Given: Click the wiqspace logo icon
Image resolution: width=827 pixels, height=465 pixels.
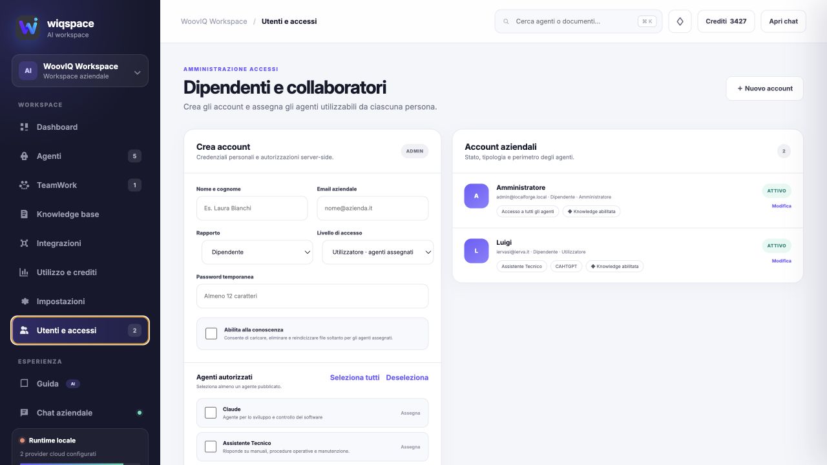Looking at the screenshot, I should click(x=28, y=28).
